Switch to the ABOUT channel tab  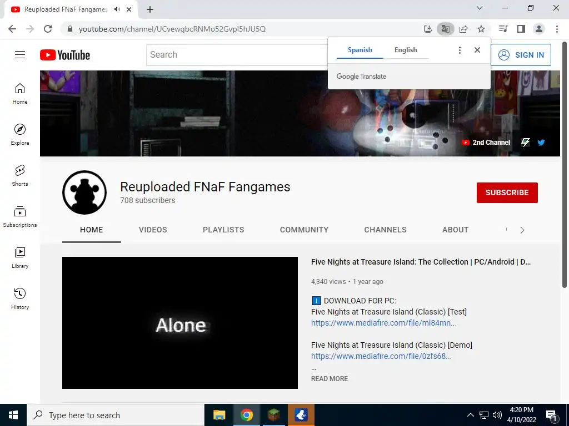pos(456,230)
